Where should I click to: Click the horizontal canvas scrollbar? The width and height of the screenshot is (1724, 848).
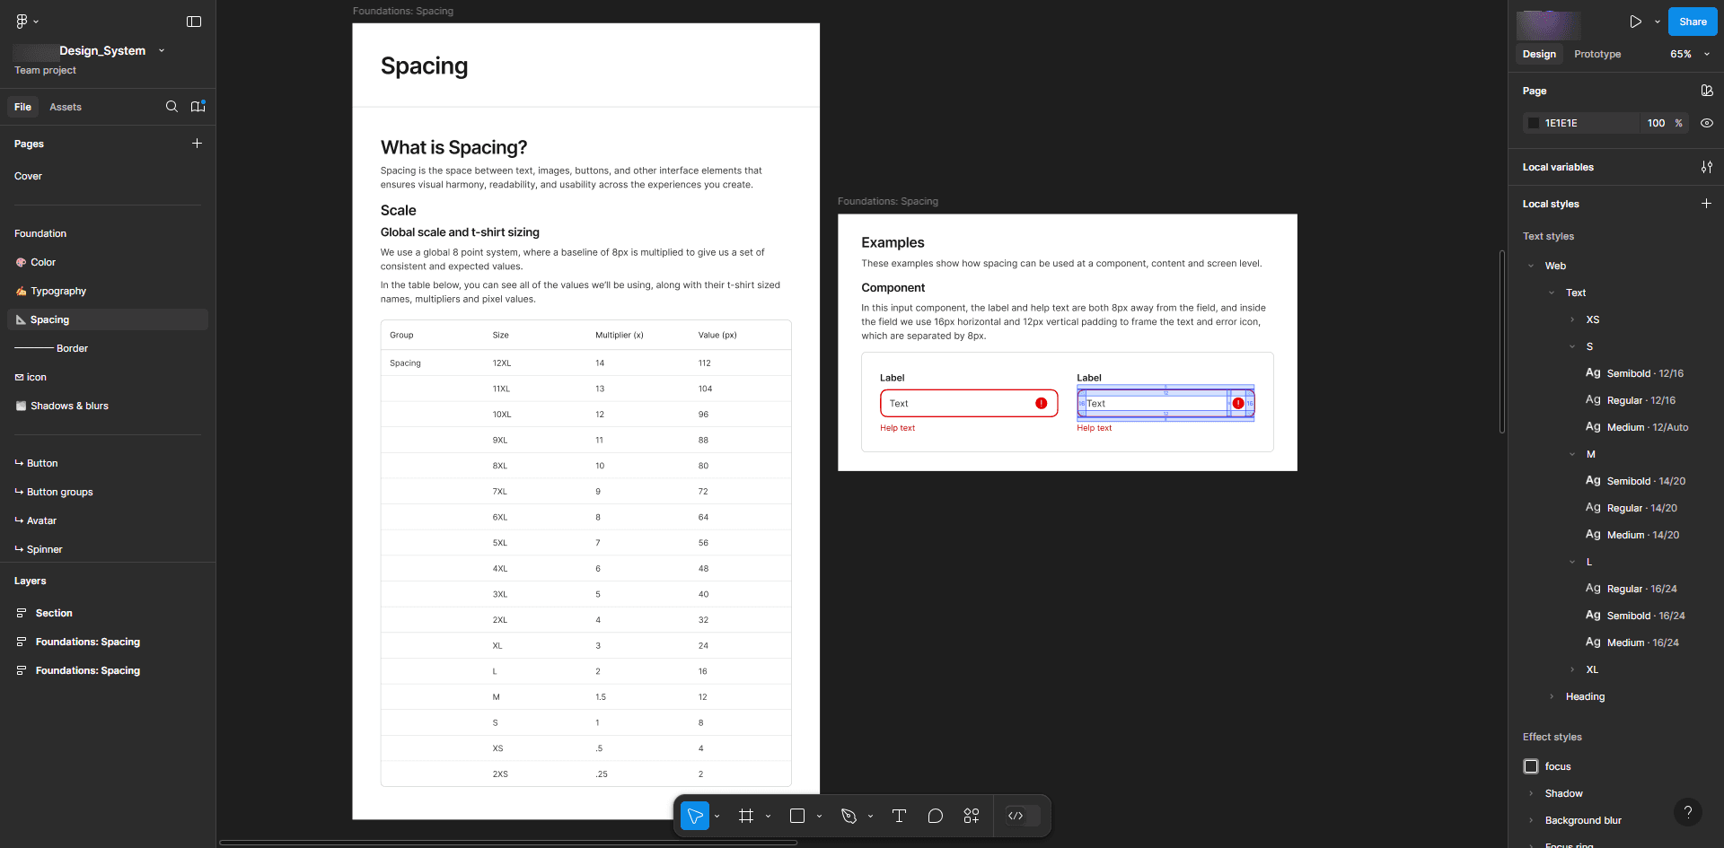coord(508,843)
